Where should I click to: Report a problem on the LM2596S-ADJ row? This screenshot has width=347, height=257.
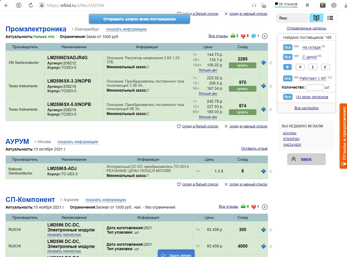tap(270, 171)
